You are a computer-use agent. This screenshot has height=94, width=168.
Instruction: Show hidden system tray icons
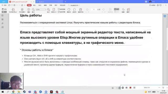point(158,92)
